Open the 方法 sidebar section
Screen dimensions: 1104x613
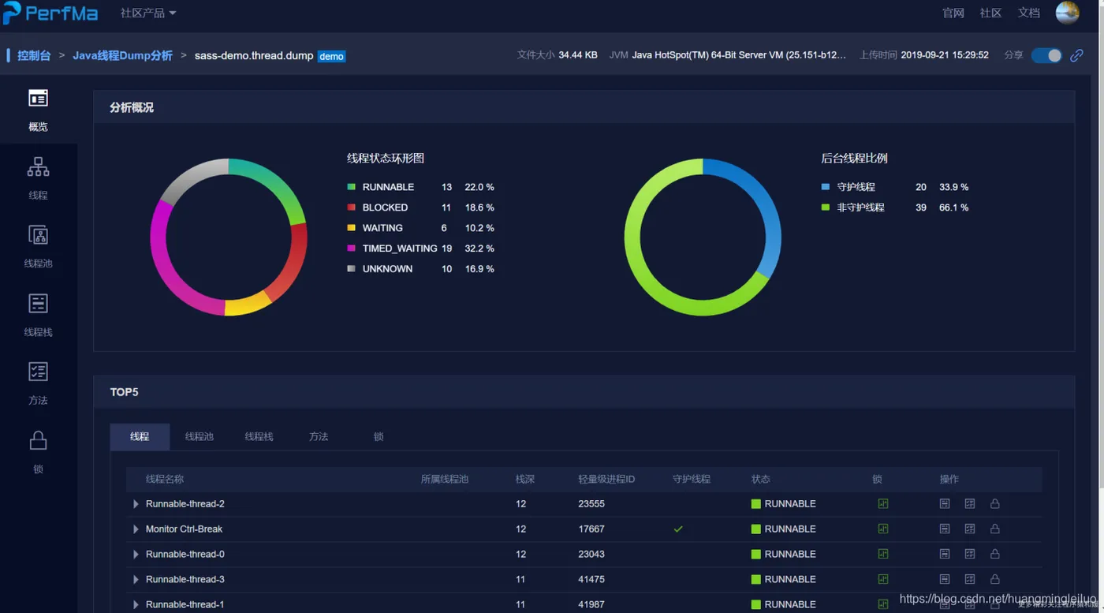[38, 372]
